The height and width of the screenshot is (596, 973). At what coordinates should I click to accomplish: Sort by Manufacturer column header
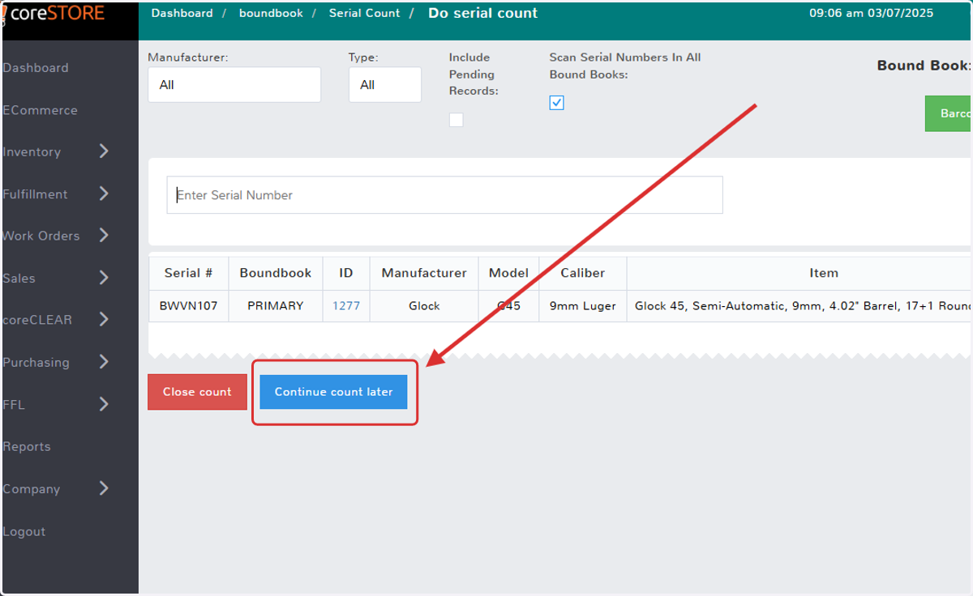(x=424, y=273)
